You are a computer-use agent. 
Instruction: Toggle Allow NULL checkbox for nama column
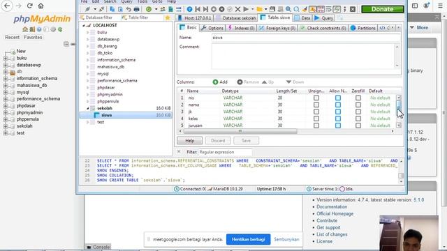point(338,105)
